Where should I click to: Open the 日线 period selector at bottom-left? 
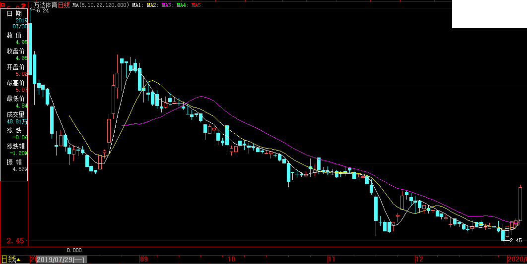tap(10, 259)
